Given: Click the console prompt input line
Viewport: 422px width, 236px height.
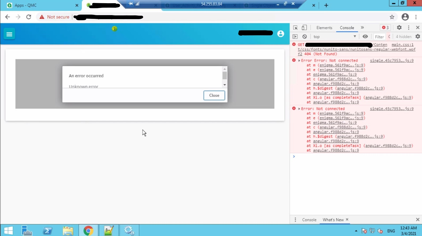Looking at the screenshot, I should pyautogui.click(x=356, y=157).
